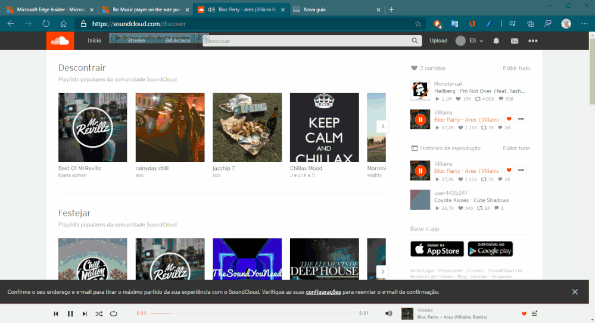Screen dimensions: 595x323
Task: Click the page vertical scrollbar
Action: (x=592, y=70)
